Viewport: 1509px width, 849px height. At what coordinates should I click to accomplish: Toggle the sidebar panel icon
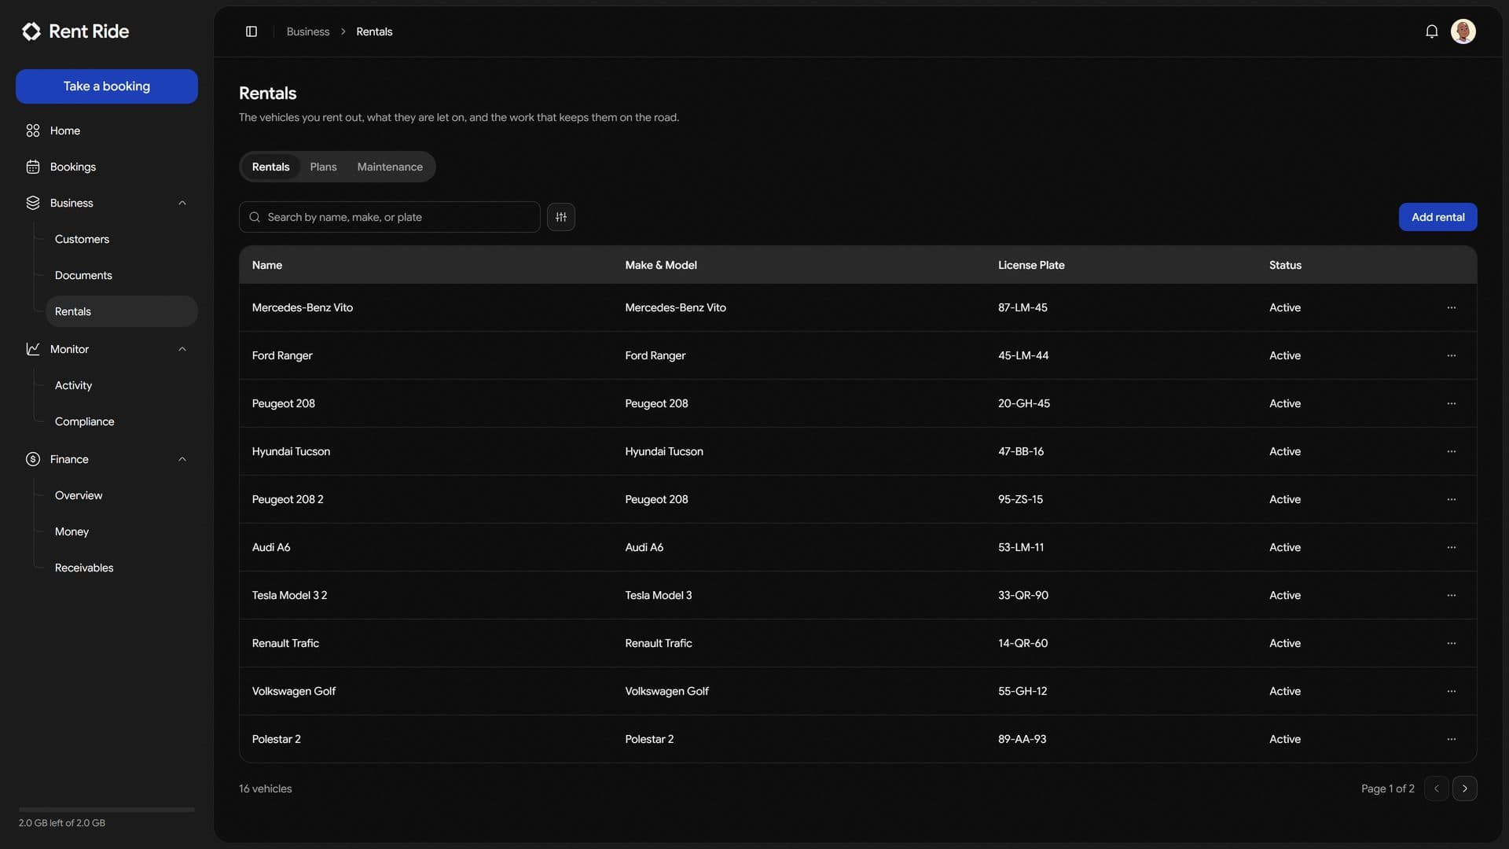(x=251, y=31)
